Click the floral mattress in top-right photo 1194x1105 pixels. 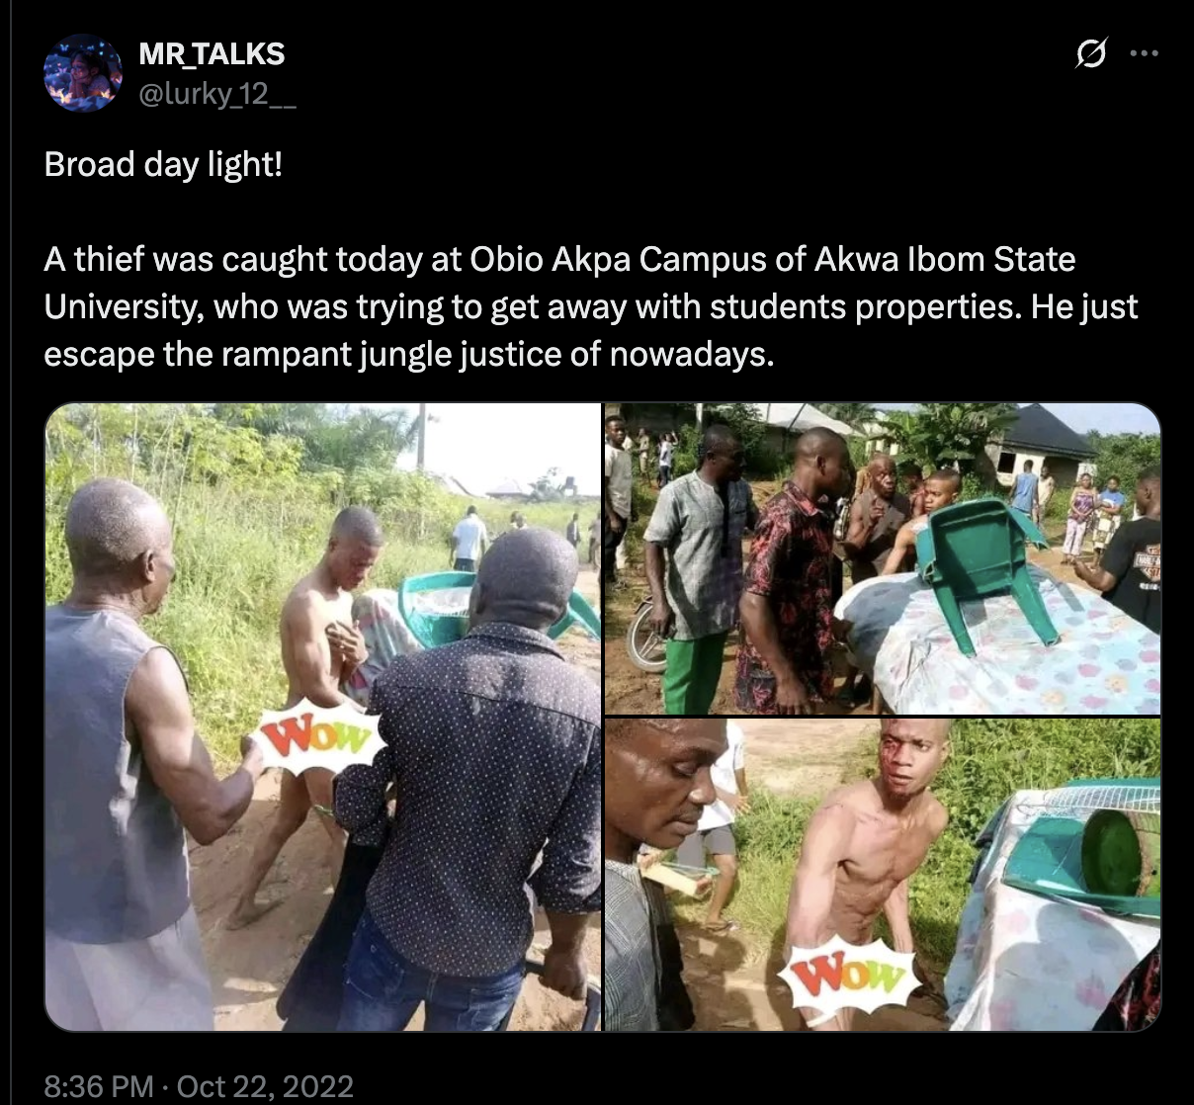pos(998,642)
